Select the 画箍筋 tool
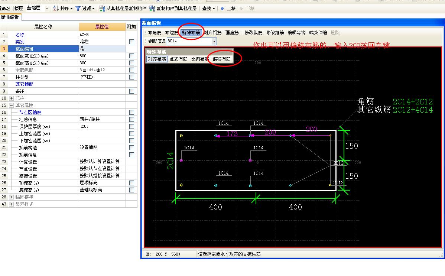Screen dimensions: 445x276 coord(232,33)
